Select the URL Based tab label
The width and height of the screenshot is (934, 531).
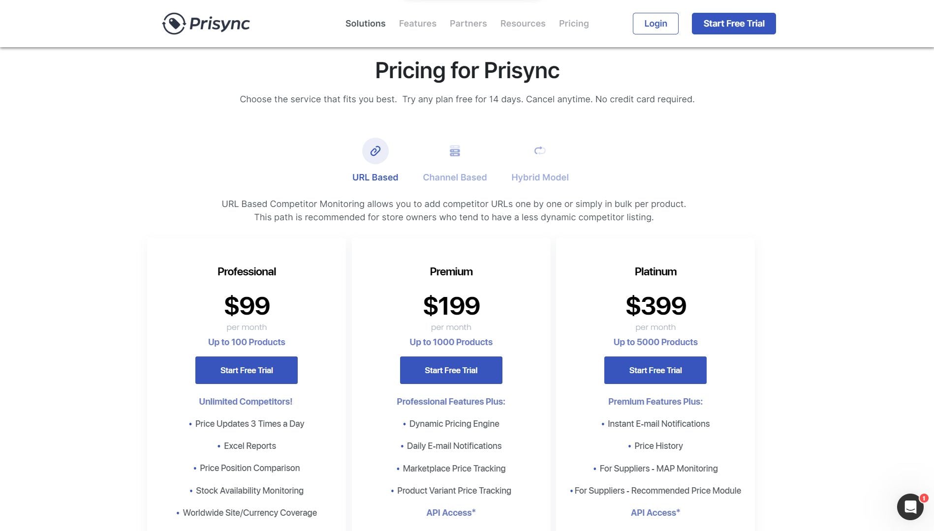pyautogui.click(x=375, y=177)
